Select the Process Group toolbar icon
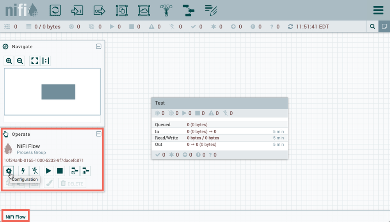 tap(122, 10)
